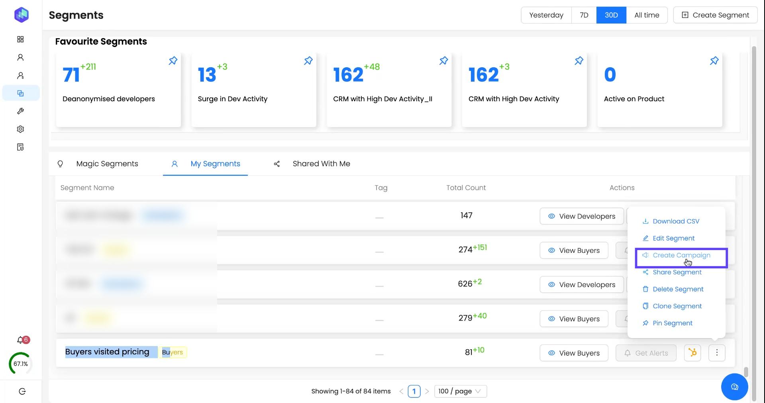Go to next page arrow in pagination
The image size is (765, 403).
[427, 391]
